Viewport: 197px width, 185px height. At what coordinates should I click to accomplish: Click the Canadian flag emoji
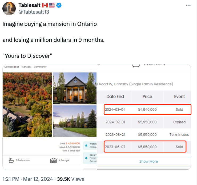pyautogui.click(x=45, y=5)
